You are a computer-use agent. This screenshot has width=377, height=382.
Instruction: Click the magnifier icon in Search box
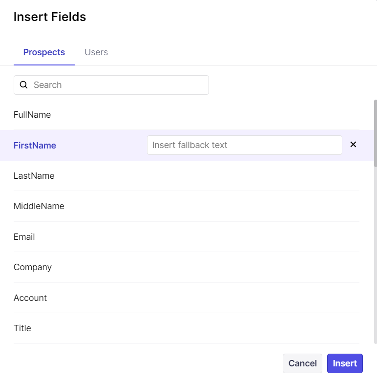point(23,85)
